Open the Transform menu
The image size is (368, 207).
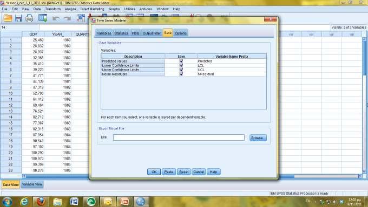53,9
